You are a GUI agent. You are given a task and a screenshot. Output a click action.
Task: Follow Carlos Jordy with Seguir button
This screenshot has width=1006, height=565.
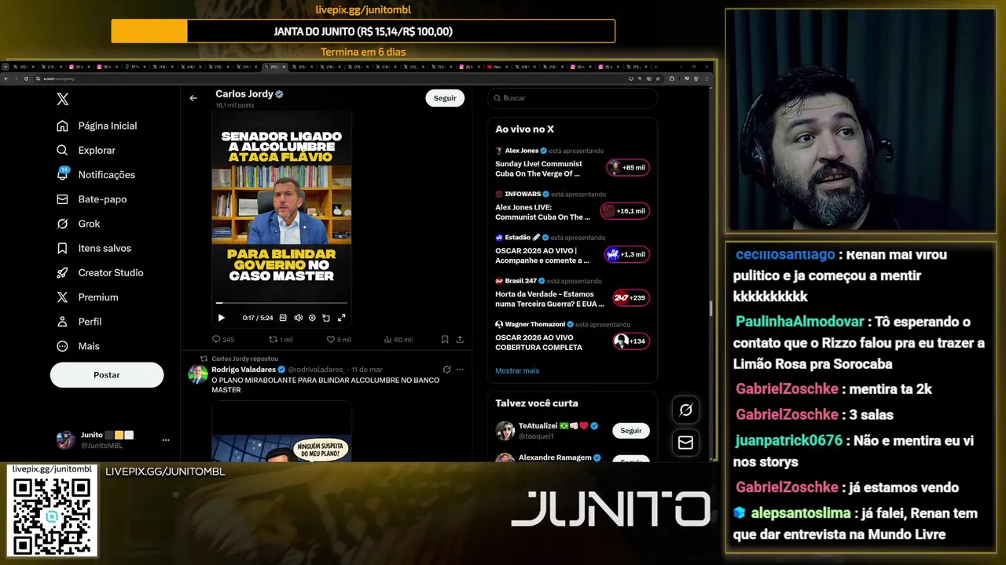(x=445, y=98)
